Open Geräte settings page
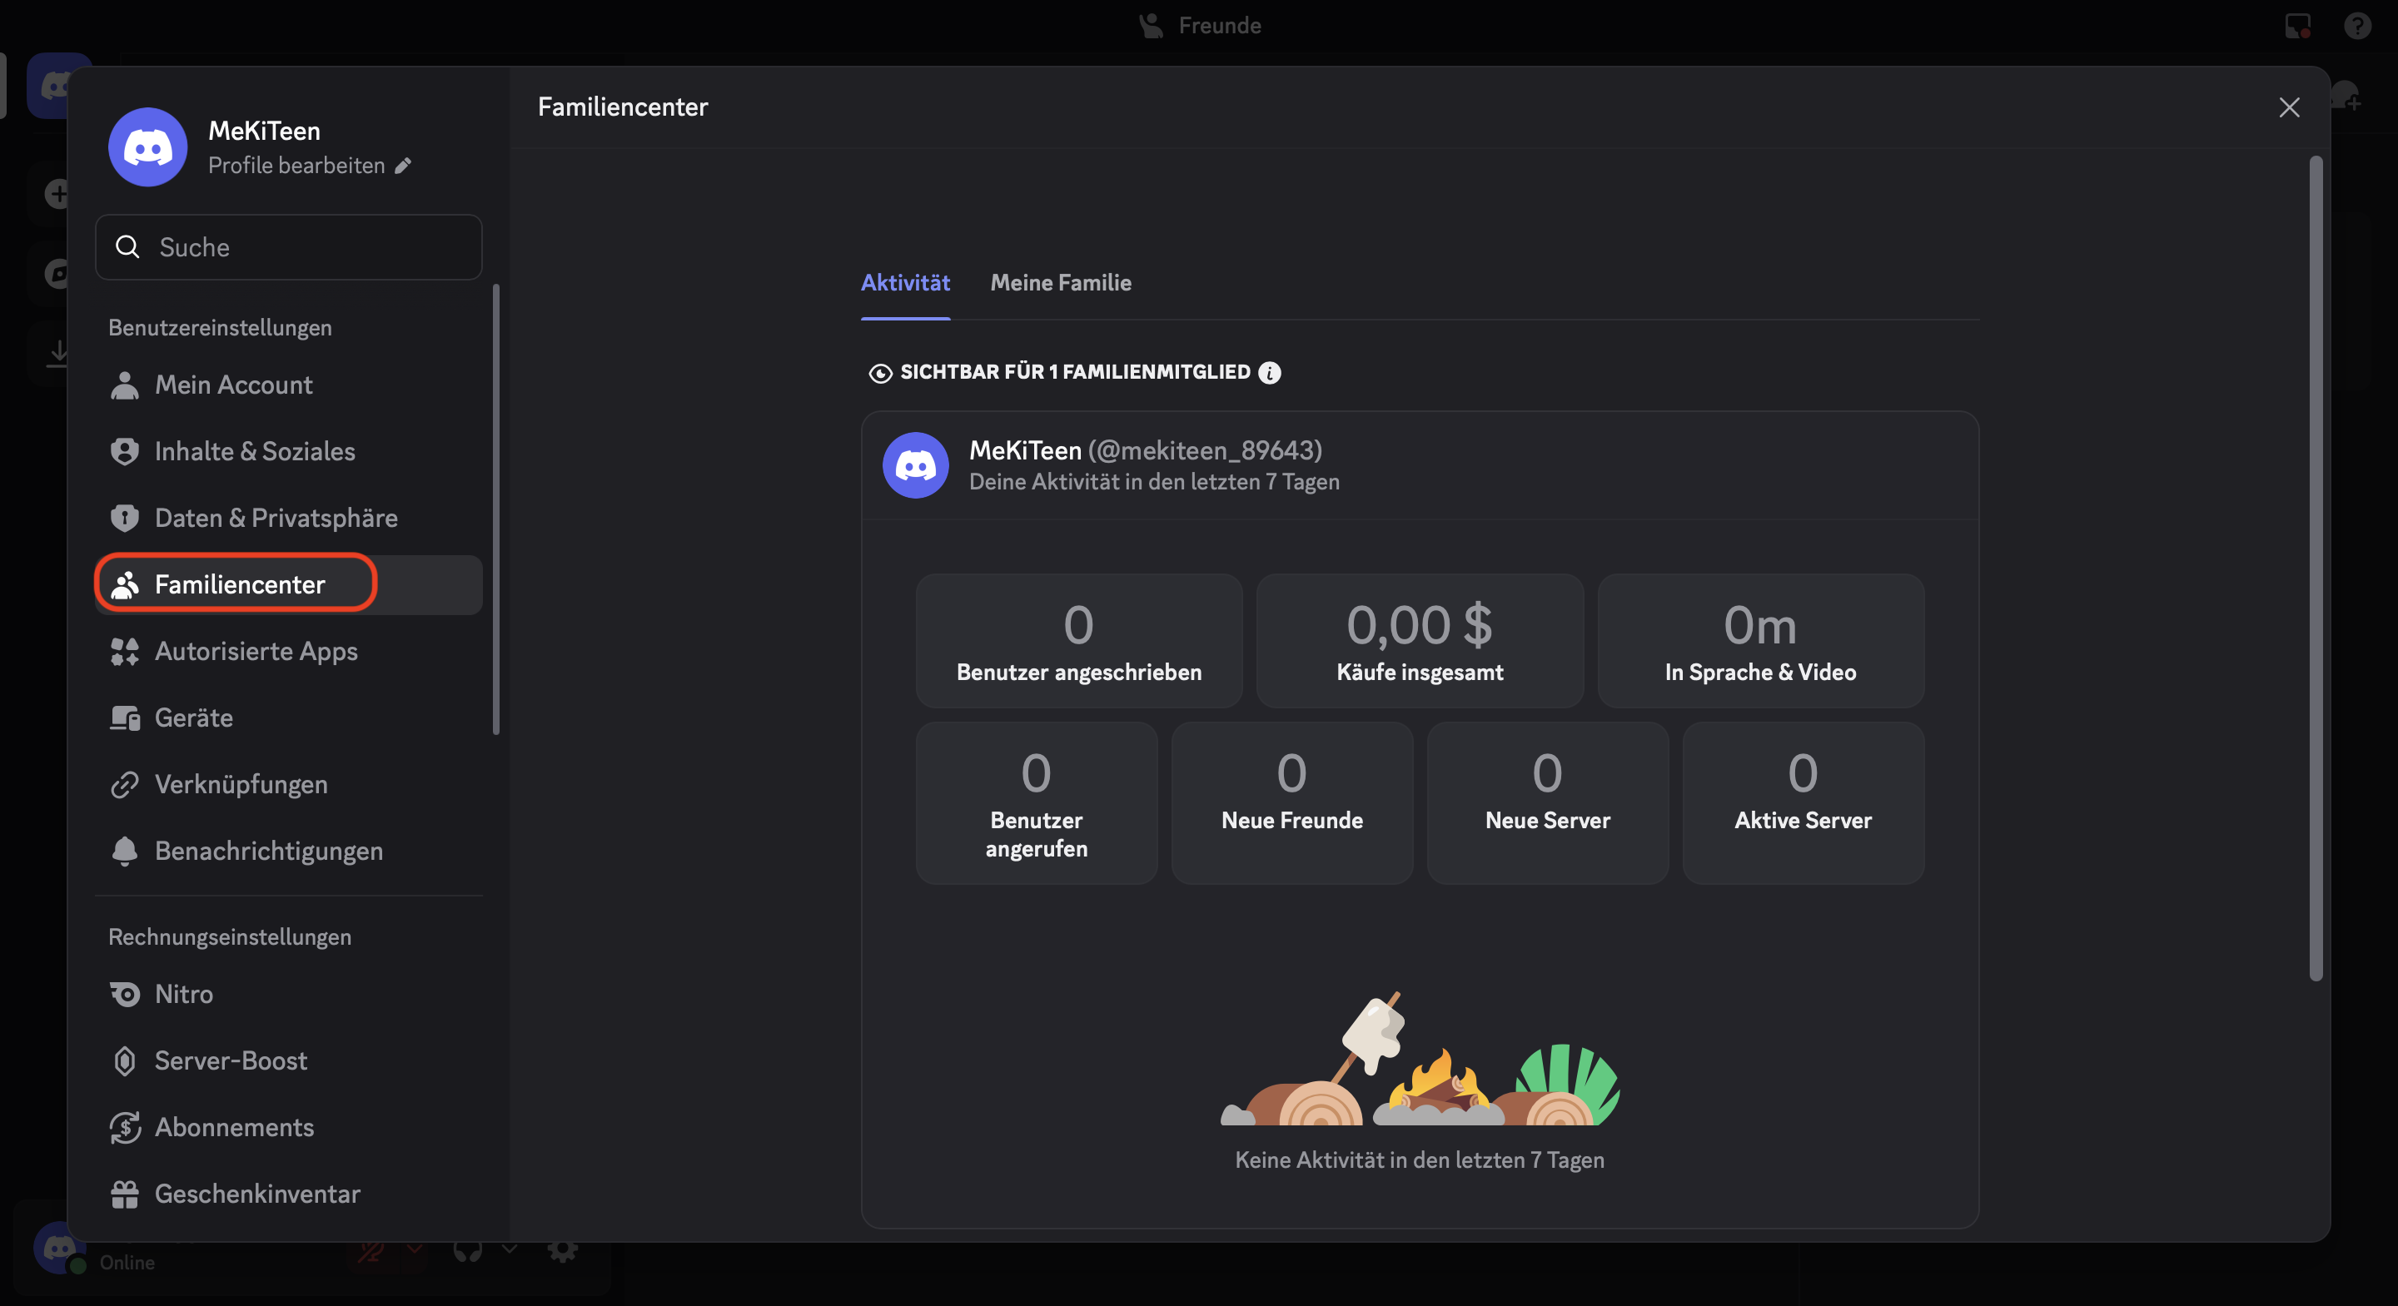 click(194, 718)
